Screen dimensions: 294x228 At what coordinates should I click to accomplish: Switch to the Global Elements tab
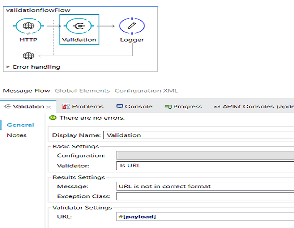coord(82,91)
